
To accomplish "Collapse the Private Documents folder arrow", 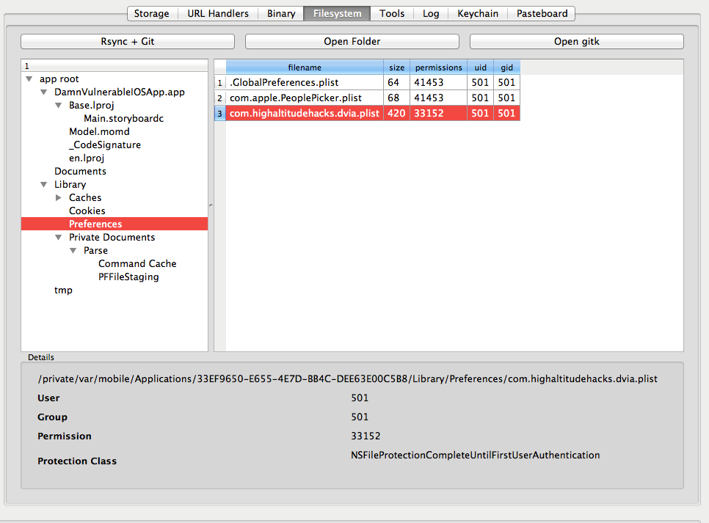I will pyautogui.click(x=58, y=238).
